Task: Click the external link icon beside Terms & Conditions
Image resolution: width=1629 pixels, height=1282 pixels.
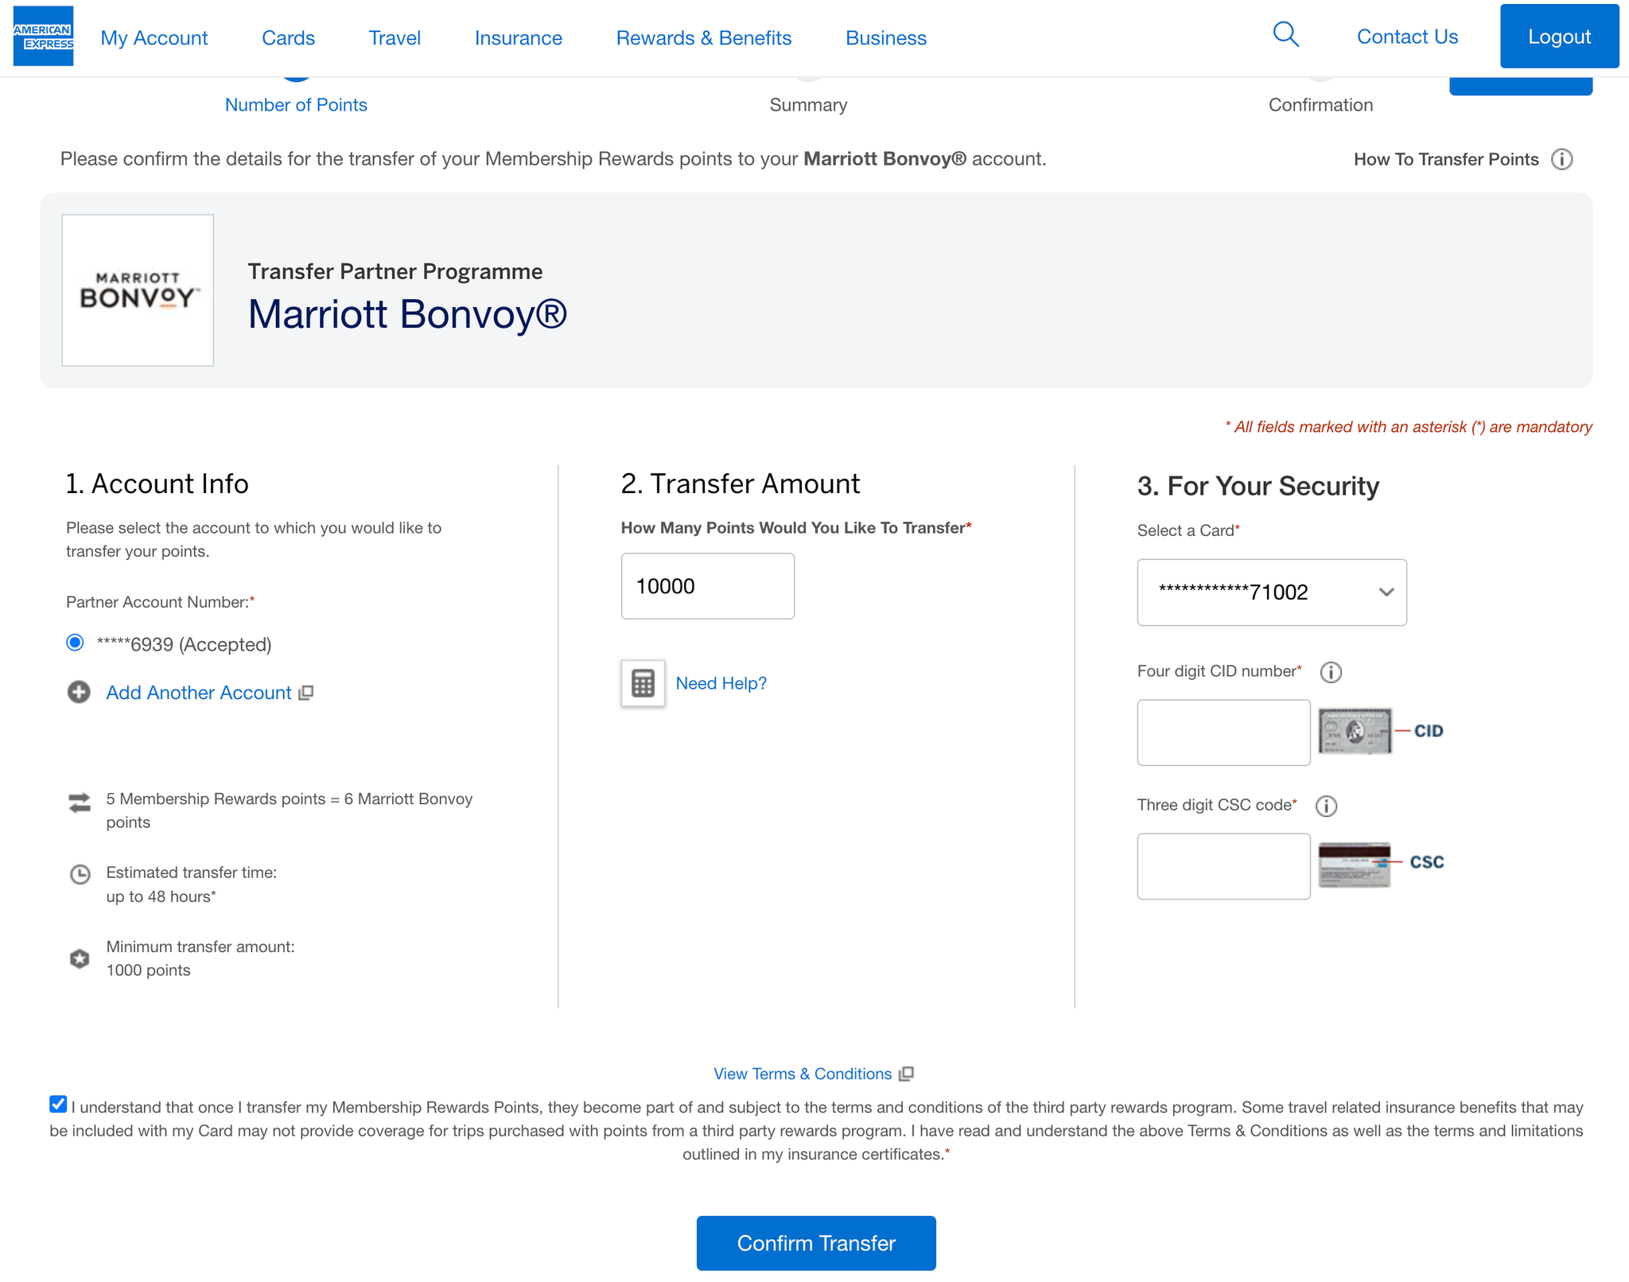Action: pos(906,1074)
